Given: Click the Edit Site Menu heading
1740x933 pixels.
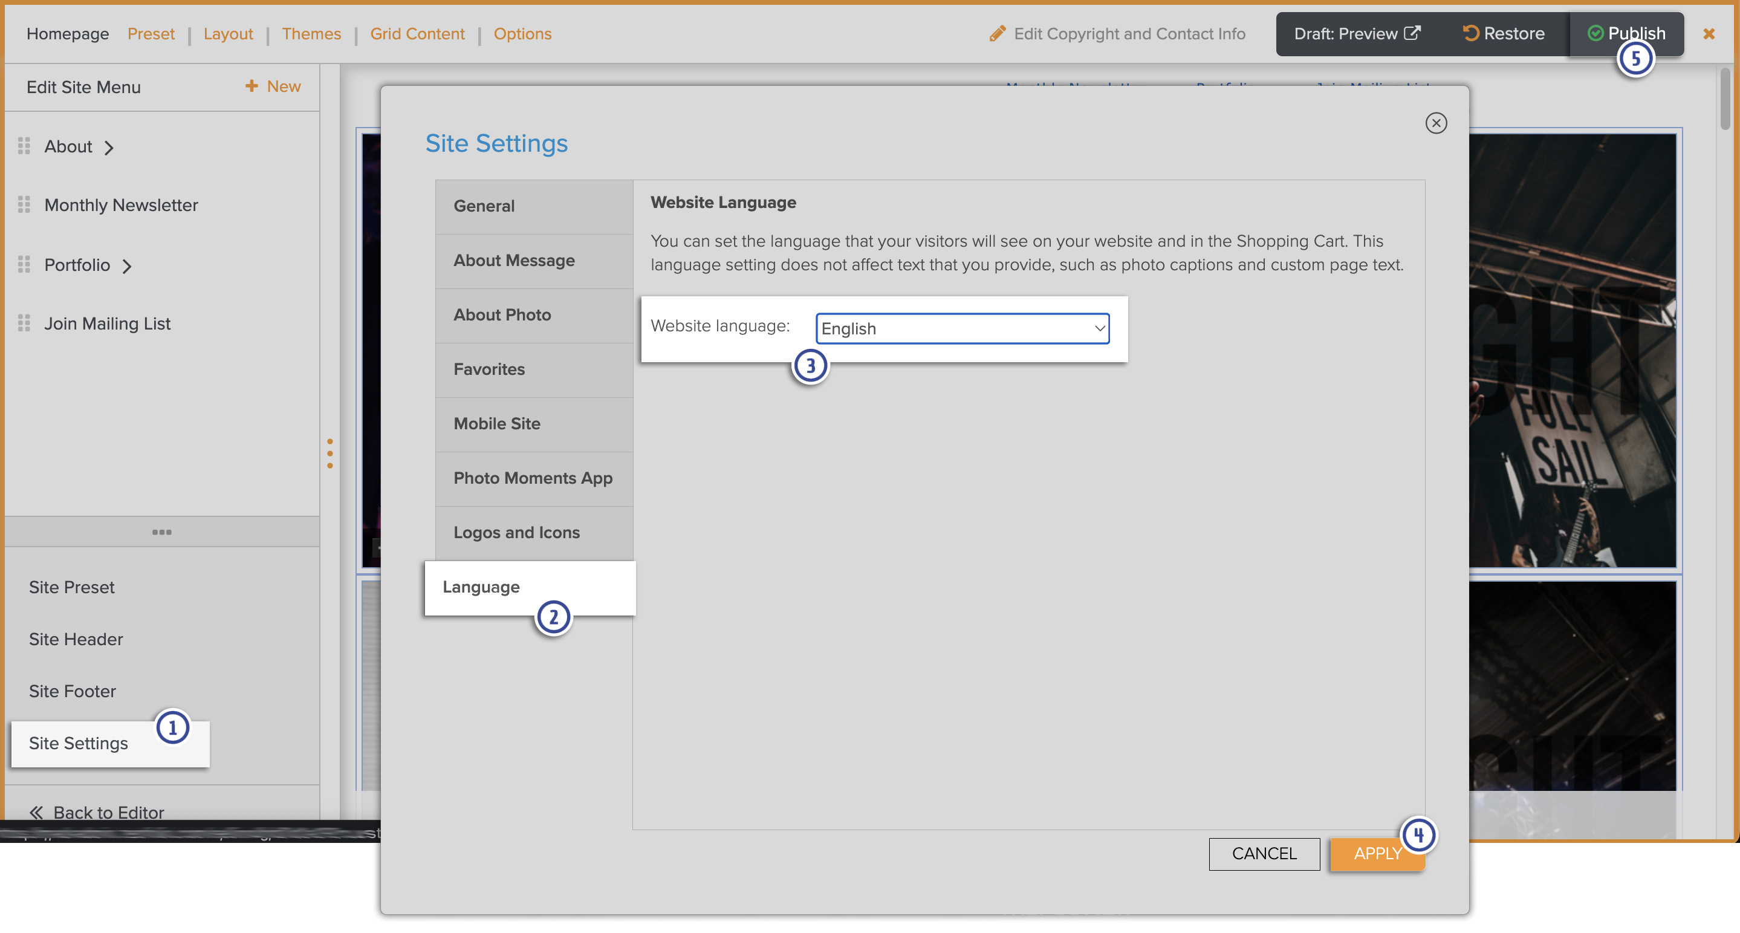Looking at the screenshot, I should point(84,87).
